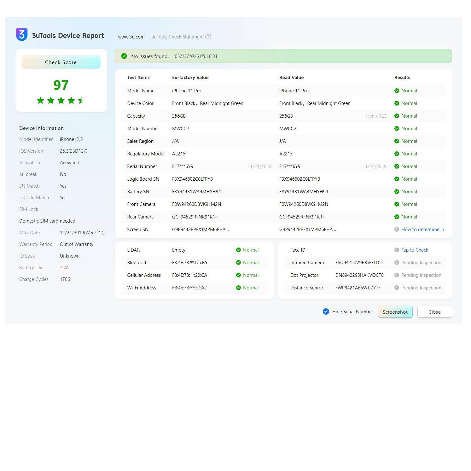Click the green check icon in Front Camera row
This screenshot has width=471, height=471.
(397, 204)
